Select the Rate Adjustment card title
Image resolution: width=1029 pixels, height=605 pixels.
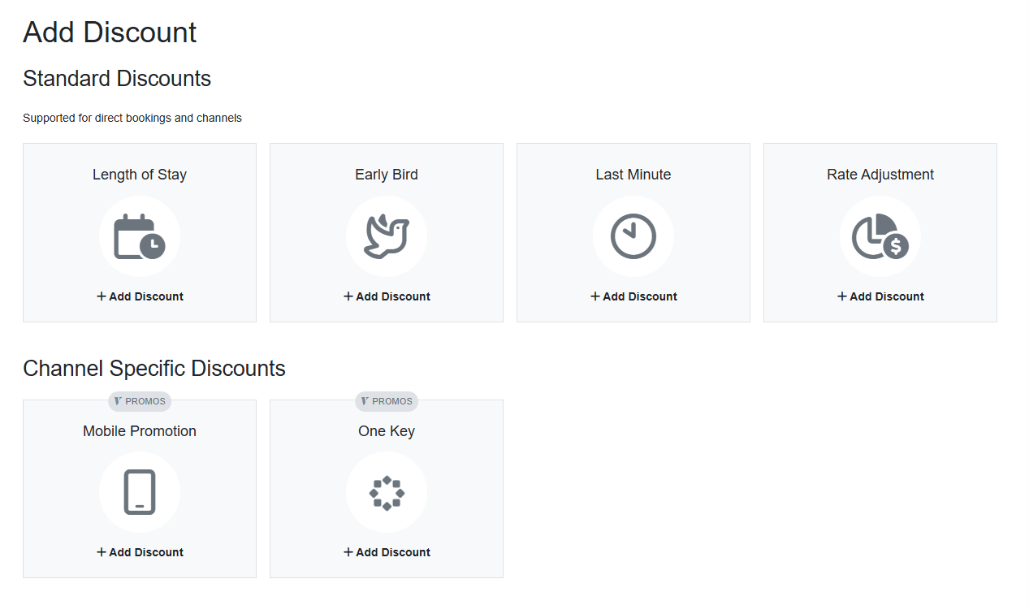(x=880, y=175)
